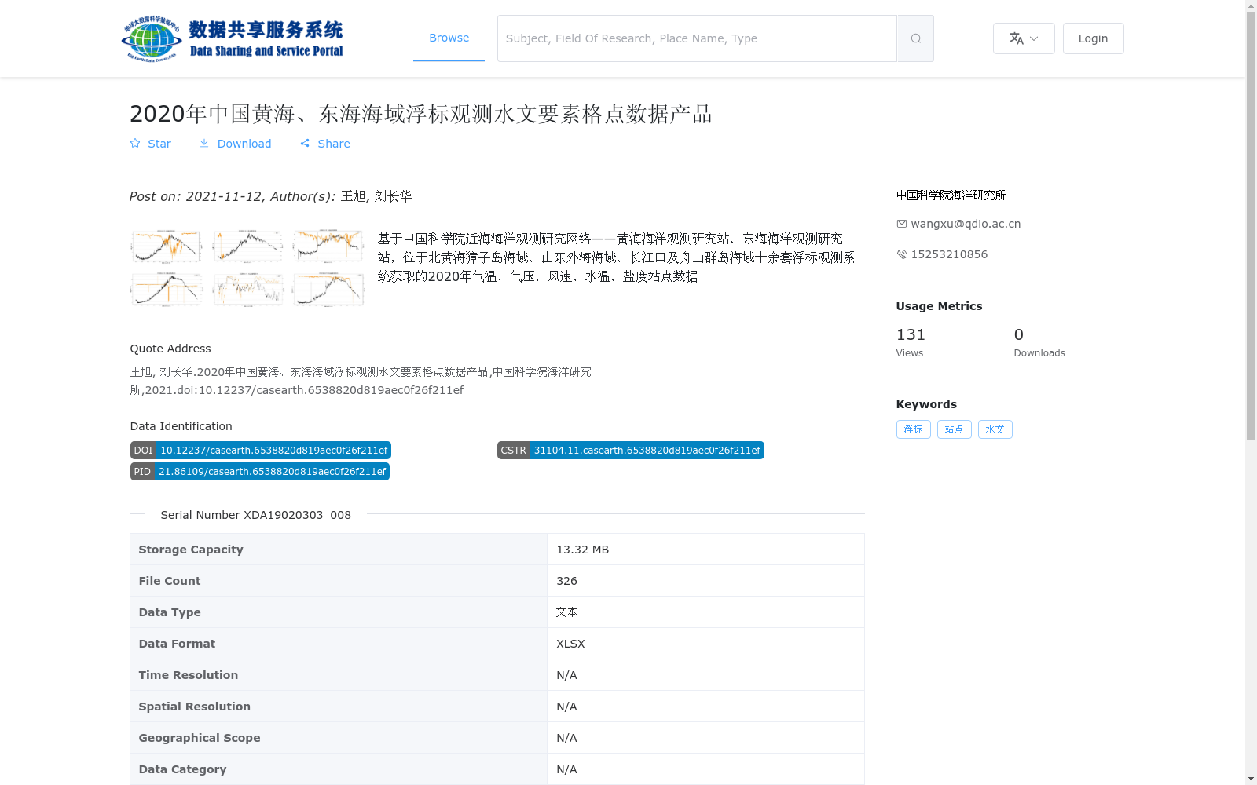Click the 13.32 MB storage capacity value
This screenshot has width=1257, height=785.
coord(582,549)
